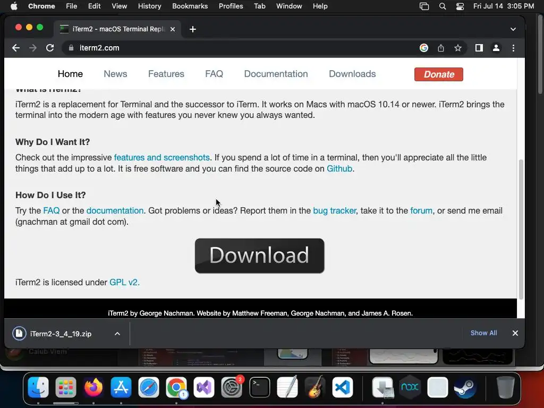Click the big Download button
Screen dimensions: 544x408
[x=259, y=256]
